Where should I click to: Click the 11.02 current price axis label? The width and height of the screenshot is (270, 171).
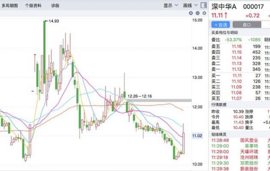point(197,136)
